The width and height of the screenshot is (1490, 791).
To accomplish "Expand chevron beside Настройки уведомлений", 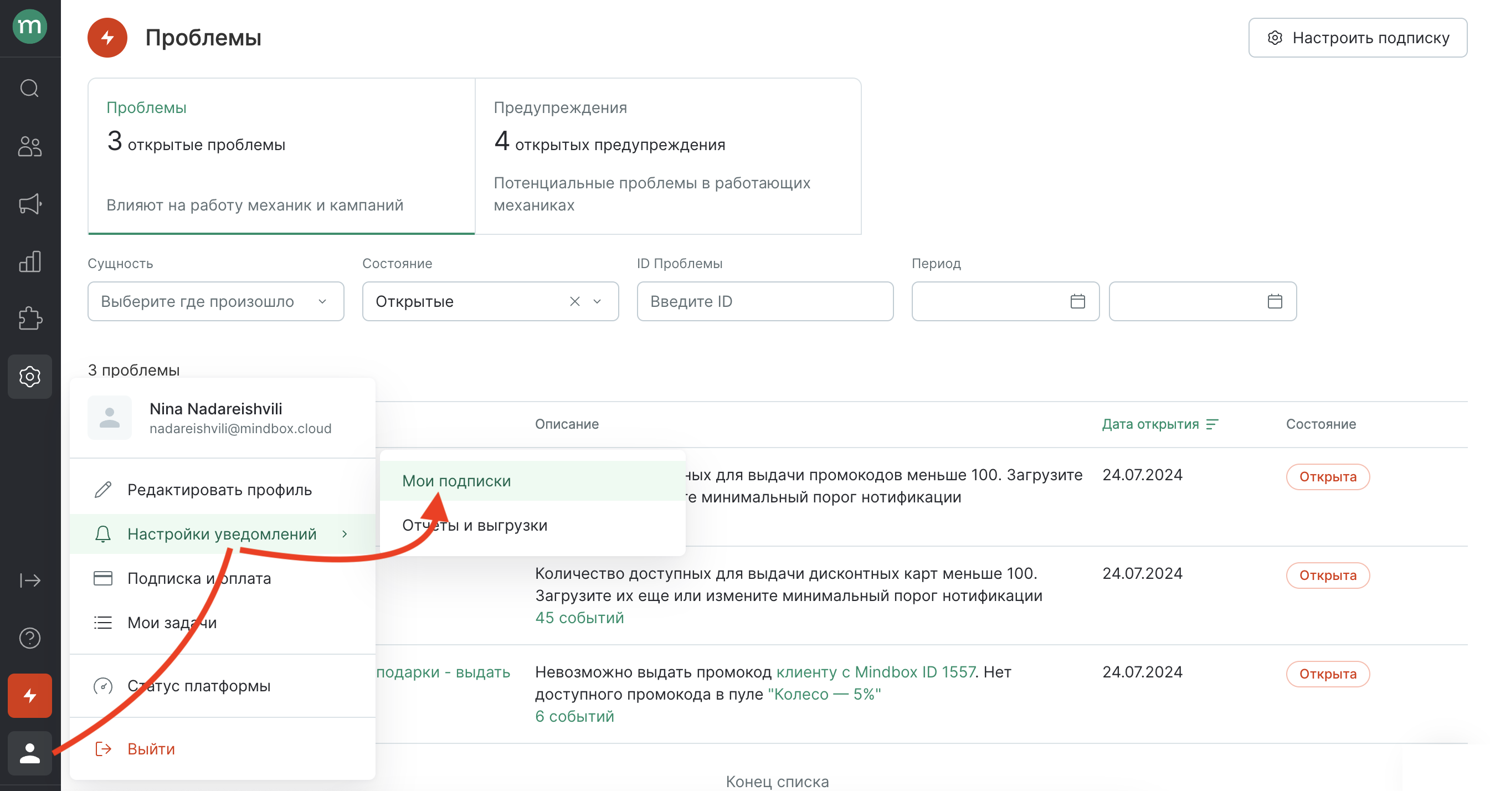I will tap(344, 534).
